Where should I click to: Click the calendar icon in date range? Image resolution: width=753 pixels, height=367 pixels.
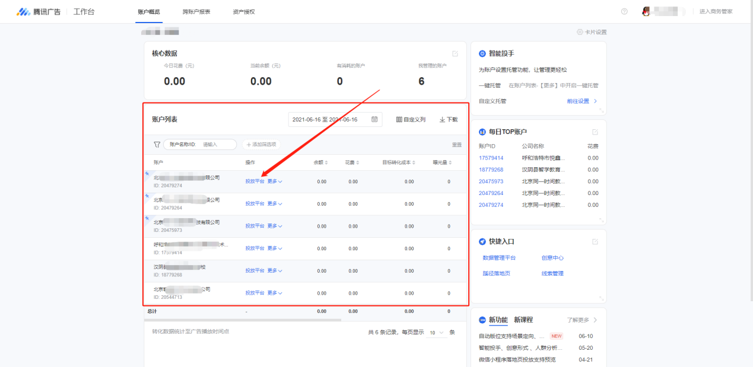(374, 120)
